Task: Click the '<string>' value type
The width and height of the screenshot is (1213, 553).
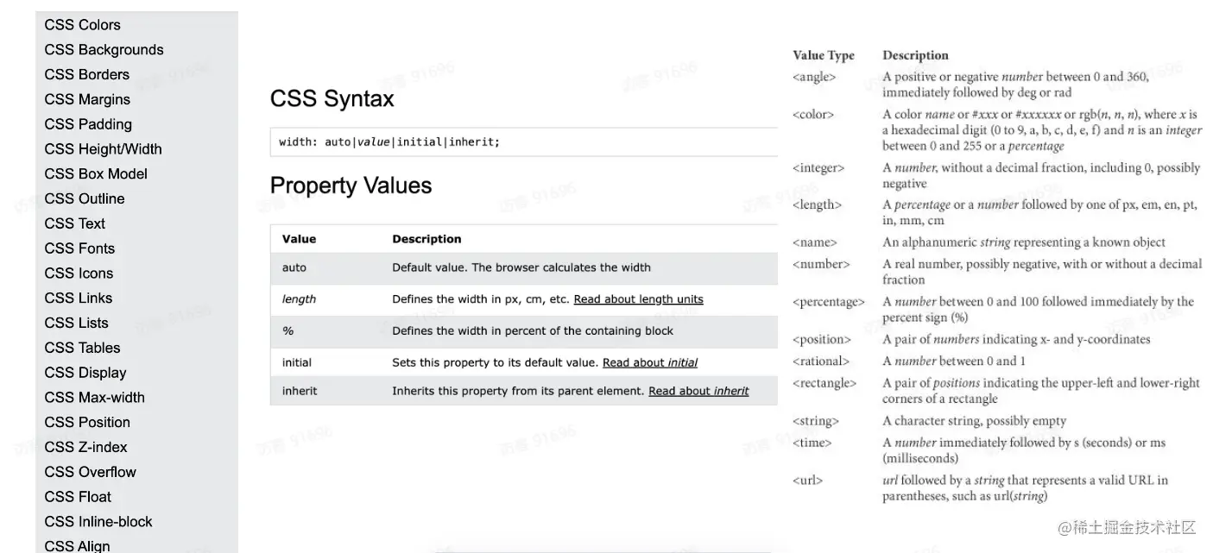Action: (x=816, y=421)
